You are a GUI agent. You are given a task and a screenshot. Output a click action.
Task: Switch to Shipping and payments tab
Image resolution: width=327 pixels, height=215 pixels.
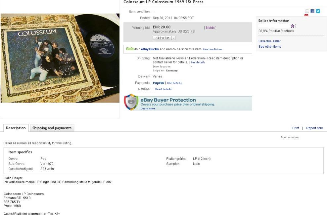click(x=52, y=128)
